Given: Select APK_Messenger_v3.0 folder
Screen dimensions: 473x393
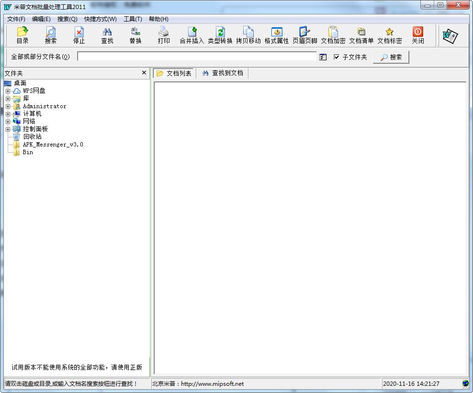Looking at the screenshot, I should pyautogui.click(x=53, y=145).
